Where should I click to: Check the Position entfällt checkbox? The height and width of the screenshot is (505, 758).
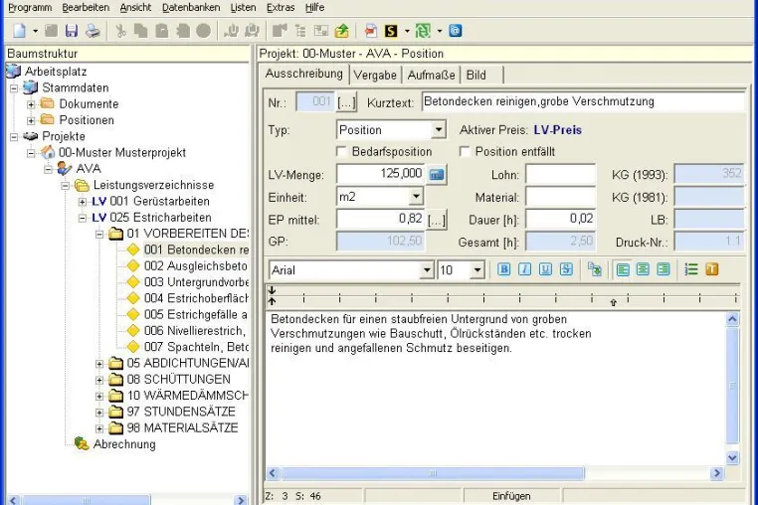point(465,152)
